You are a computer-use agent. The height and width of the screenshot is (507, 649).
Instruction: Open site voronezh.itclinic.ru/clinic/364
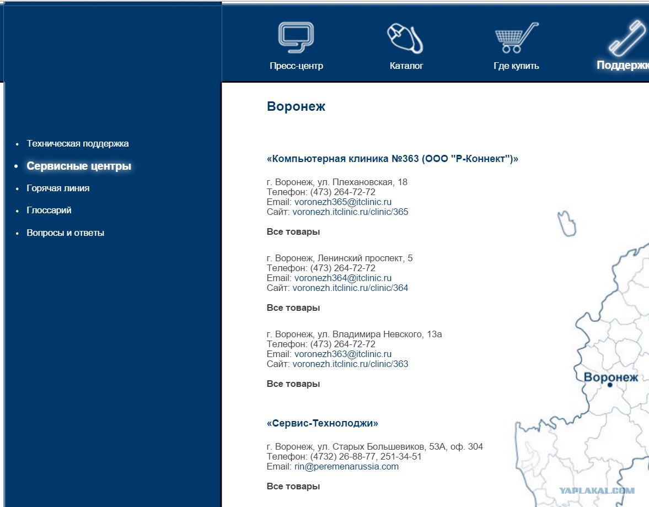coord(350,288)
